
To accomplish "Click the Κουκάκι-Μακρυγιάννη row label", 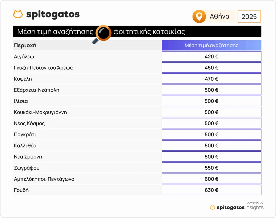I will click(40, 112).
